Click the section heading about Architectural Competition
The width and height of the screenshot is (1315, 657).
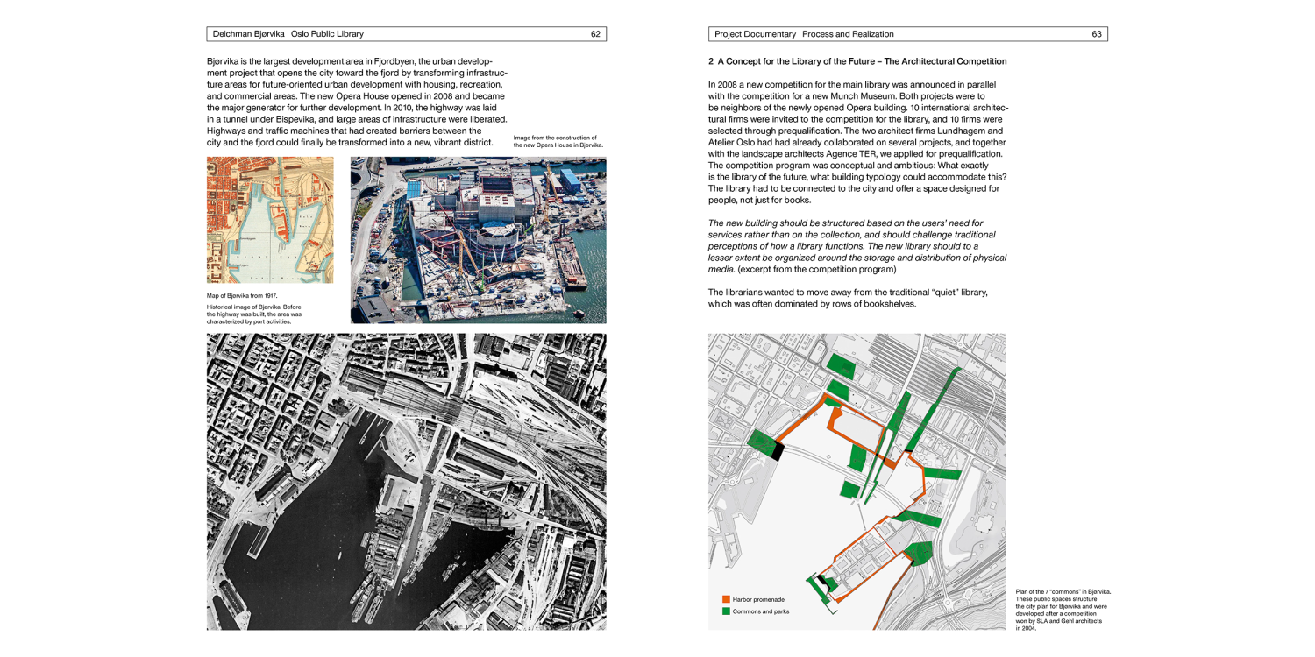pyautogui.click(x=857, y=61)
